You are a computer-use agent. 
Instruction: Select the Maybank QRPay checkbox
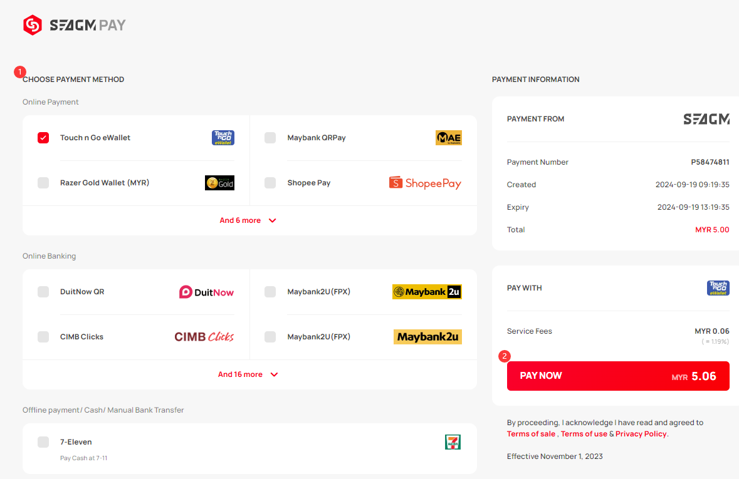pos(270,138)
